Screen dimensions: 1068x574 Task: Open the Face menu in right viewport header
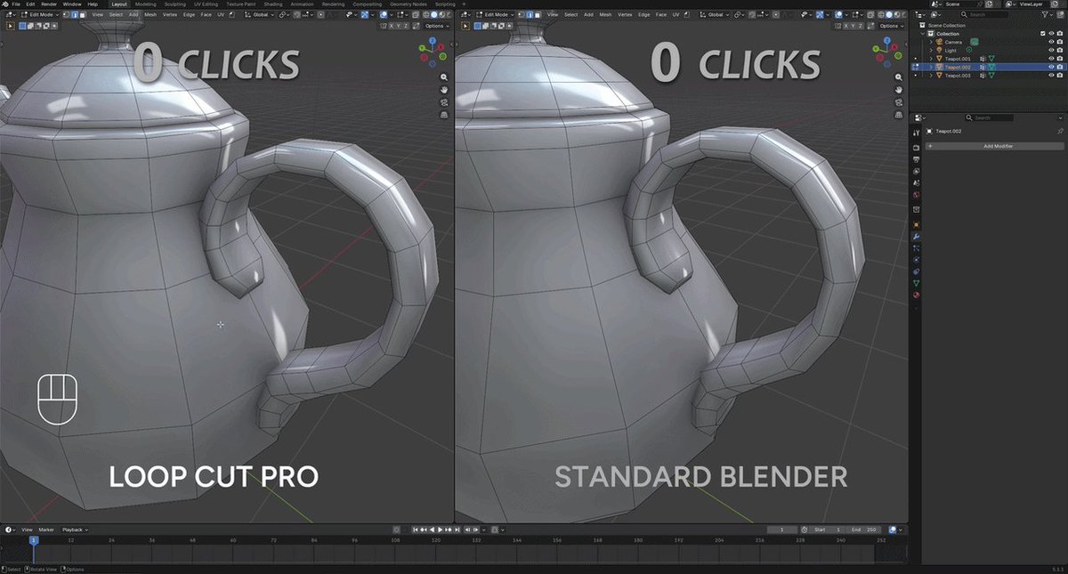pyautogui.click(x=660, y=14)
